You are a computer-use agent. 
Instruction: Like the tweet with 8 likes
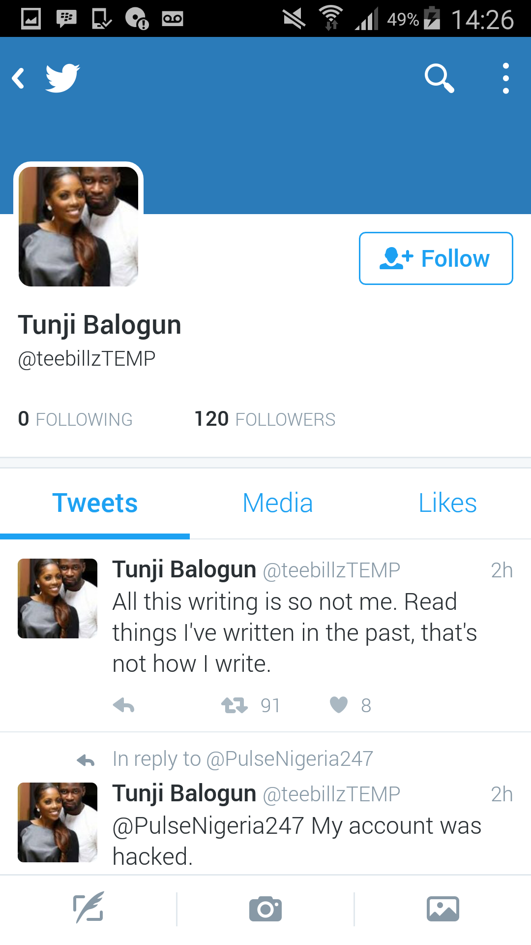pyautogui.click(x=339, y=705)
